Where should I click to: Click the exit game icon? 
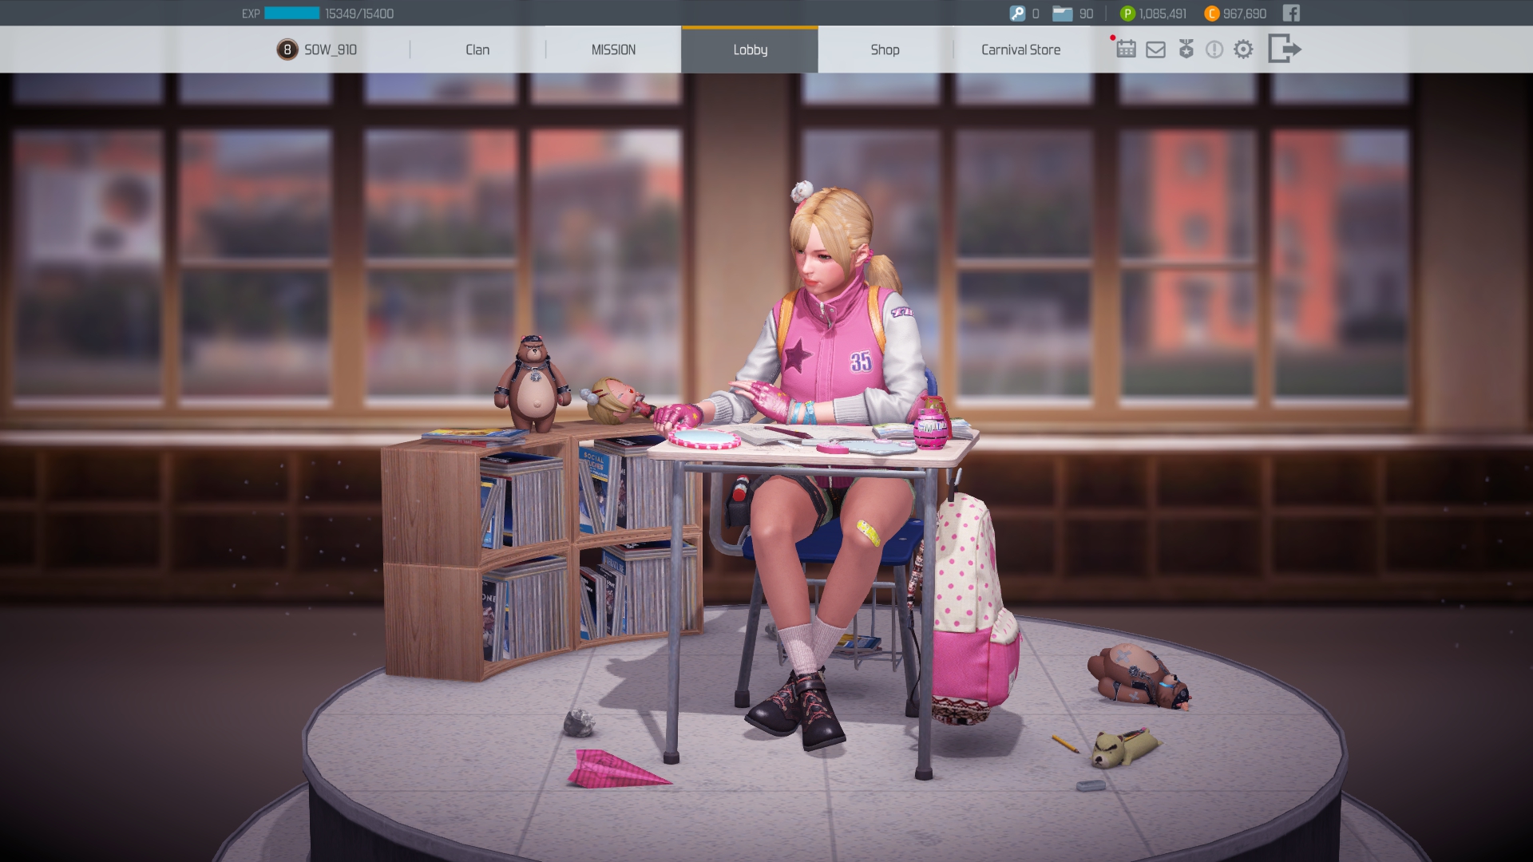[x=1284, y=49]
